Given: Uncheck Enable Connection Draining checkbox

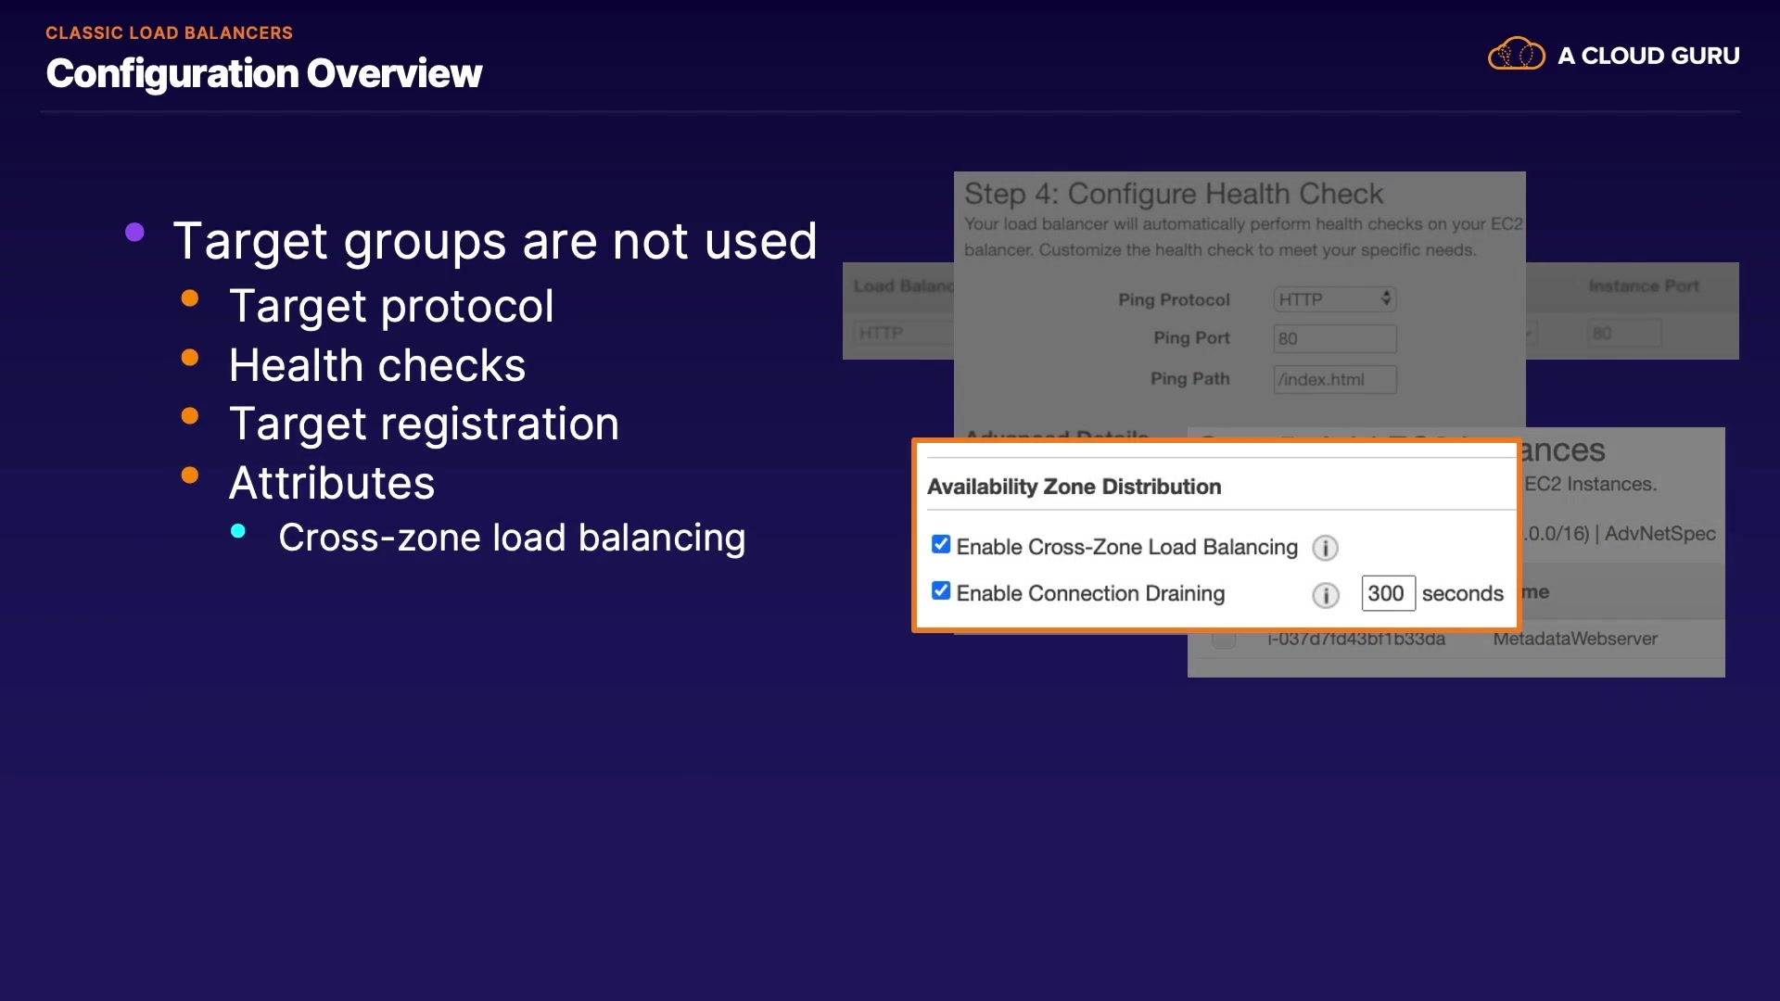Looking at the screenshot, I should pos(940,591).
